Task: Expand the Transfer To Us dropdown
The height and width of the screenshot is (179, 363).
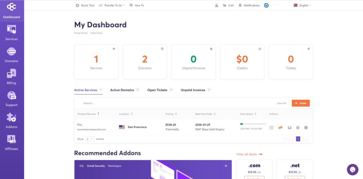Action: 111,5
